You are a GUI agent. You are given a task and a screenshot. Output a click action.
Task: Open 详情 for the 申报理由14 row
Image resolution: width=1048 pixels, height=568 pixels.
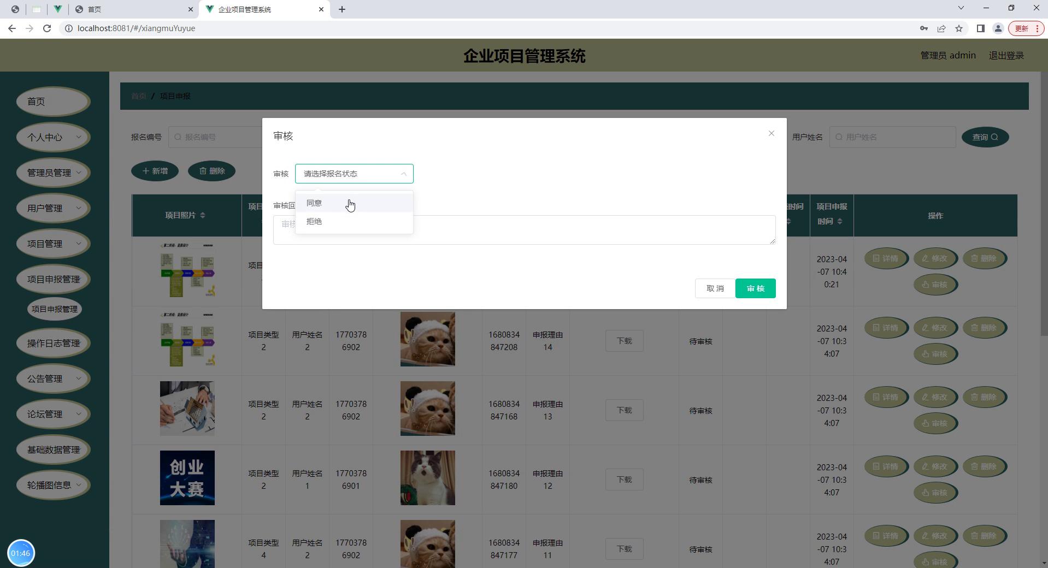point(886,328)
